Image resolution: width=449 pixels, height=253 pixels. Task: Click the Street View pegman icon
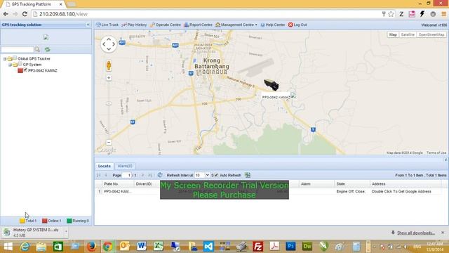(109, 65)
